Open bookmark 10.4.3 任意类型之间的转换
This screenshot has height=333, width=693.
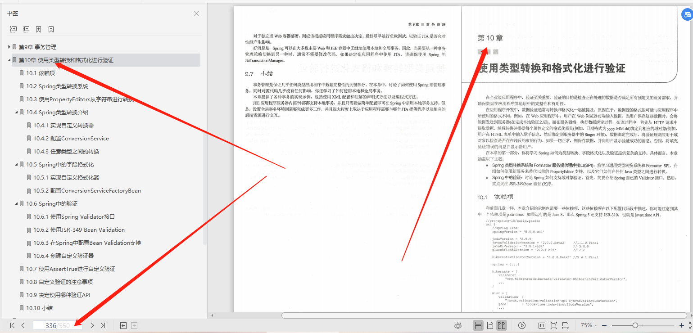click(66, 151)
